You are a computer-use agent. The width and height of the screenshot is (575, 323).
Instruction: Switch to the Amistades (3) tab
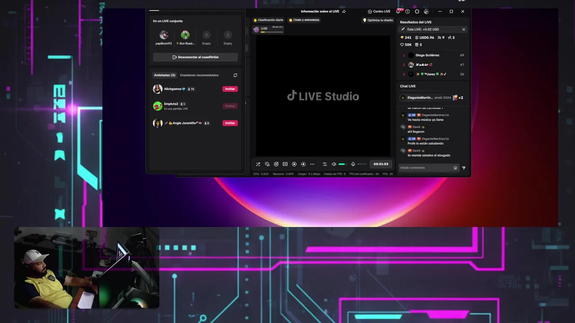click(164, 75)
